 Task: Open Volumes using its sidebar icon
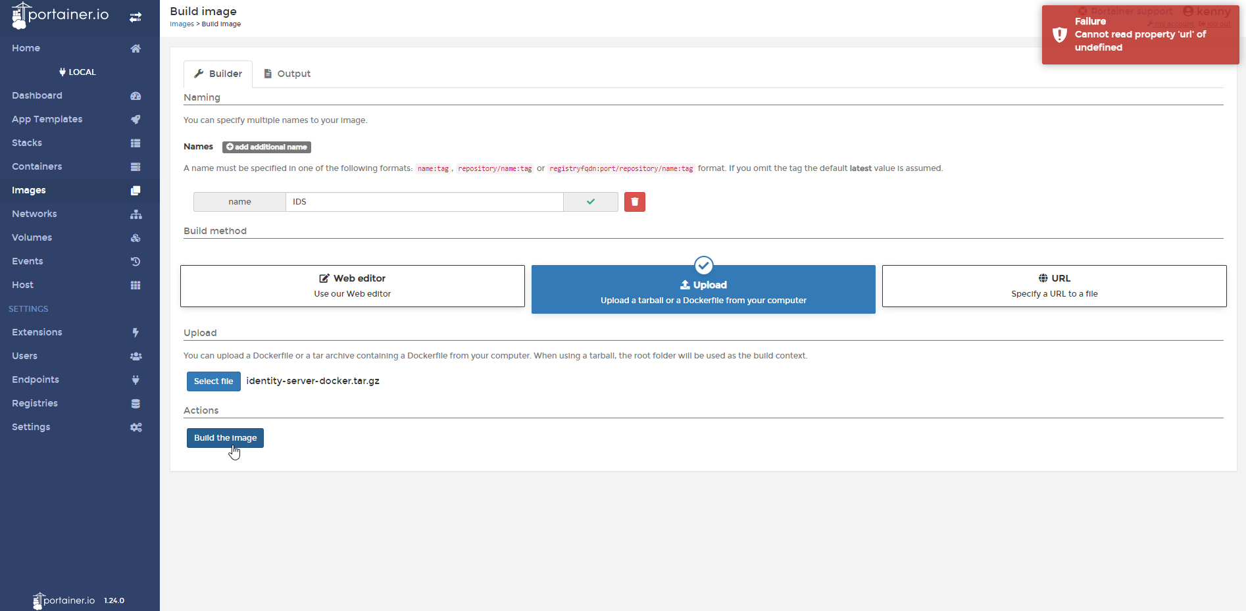pos(136,237)
